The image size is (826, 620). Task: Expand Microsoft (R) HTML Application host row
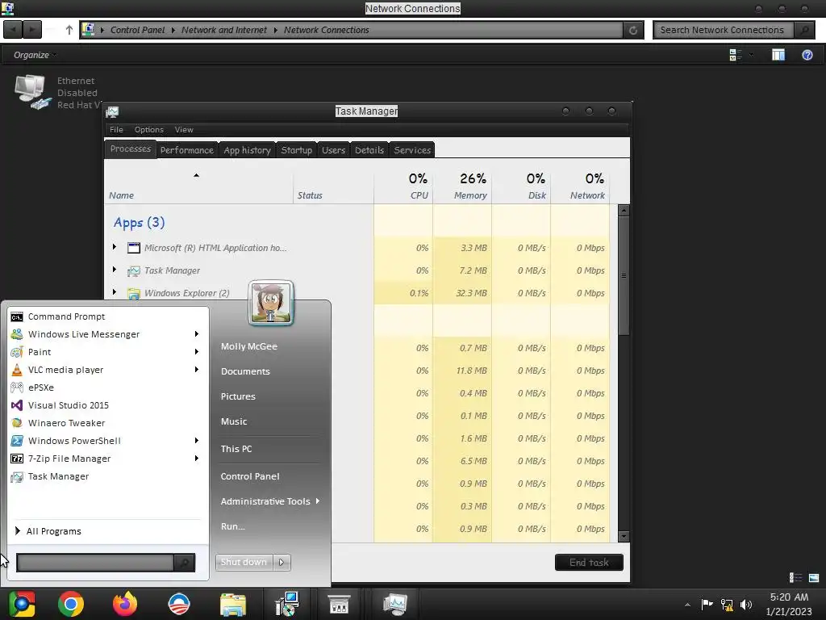click(x=115, y=247)
